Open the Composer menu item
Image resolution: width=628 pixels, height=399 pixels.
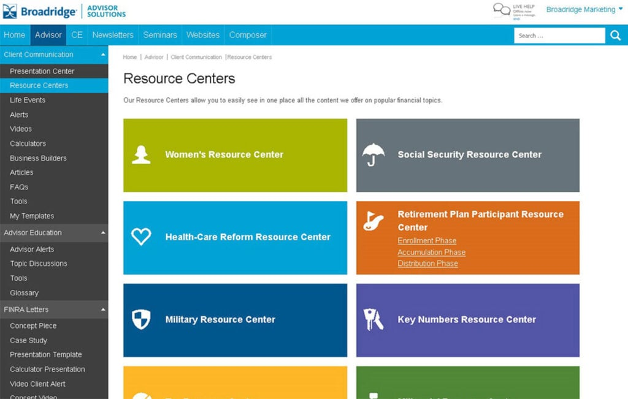(247, 35)
